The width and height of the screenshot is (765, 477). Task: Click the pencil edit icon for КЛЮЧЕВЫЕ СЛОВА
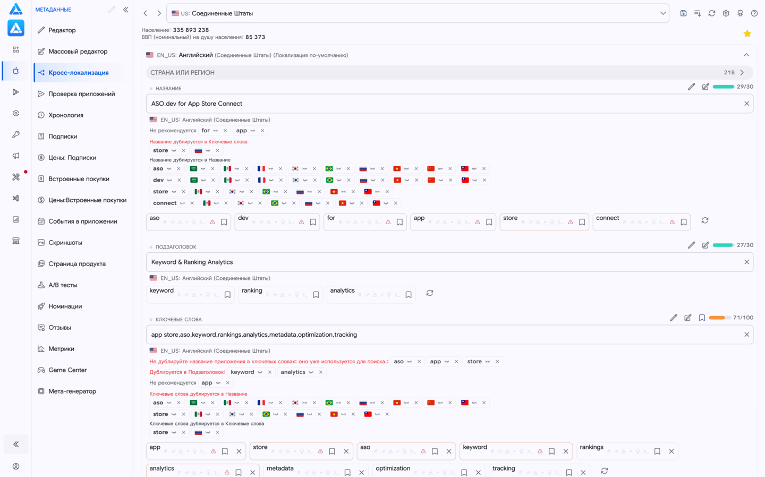[674, 318]
